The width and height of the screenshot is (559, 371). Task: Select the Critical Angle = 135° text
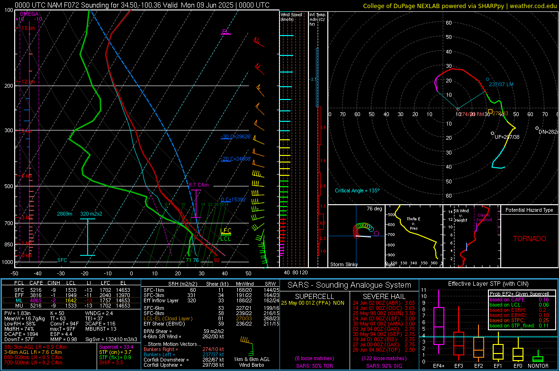357,190
